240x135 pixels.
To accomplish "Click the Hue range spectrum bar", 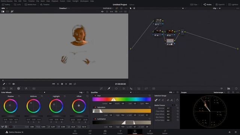I will click(x=121, y=99).
